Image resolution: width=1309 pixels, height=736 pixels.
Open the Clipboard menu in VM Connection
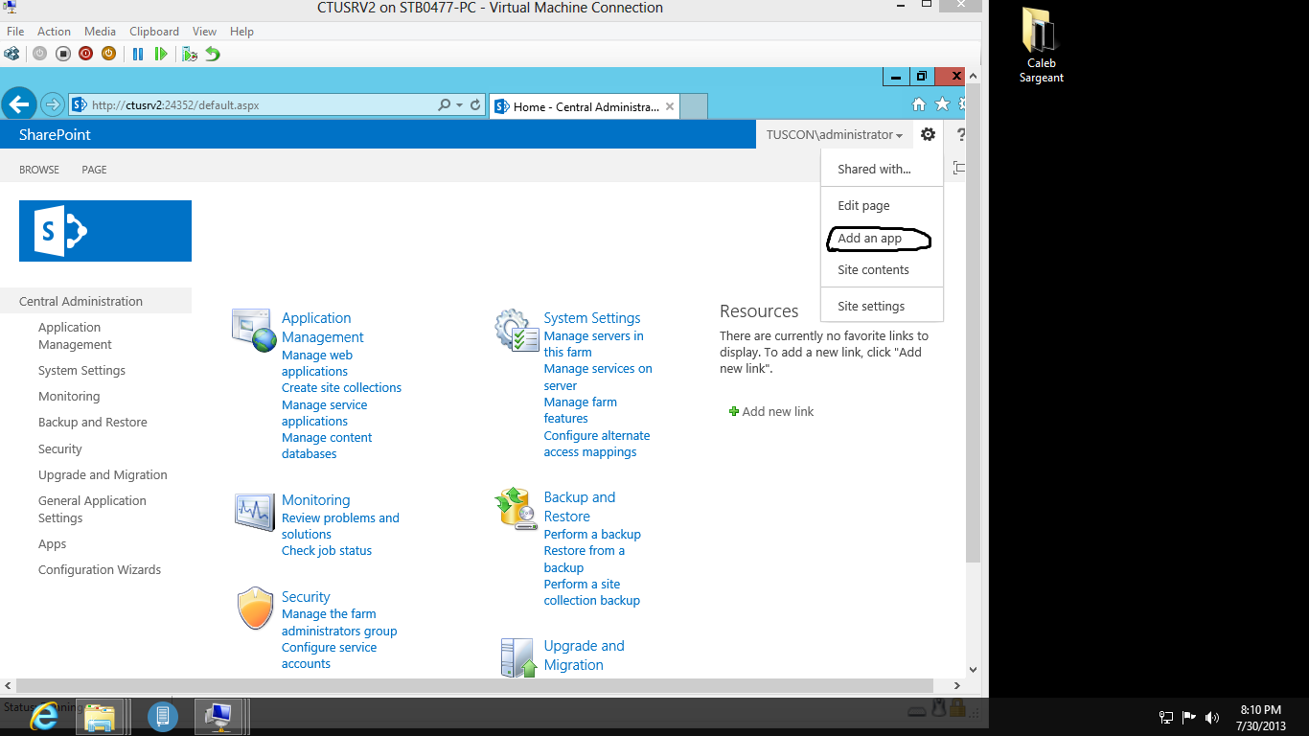[x=154, y=32]
